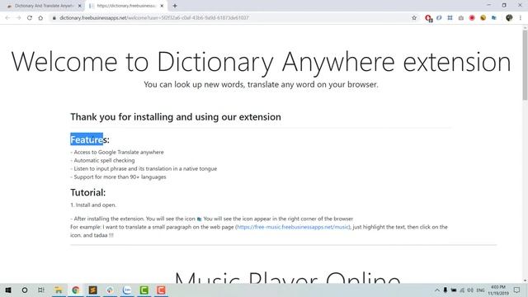Click the highlighted Features heading

90,139
